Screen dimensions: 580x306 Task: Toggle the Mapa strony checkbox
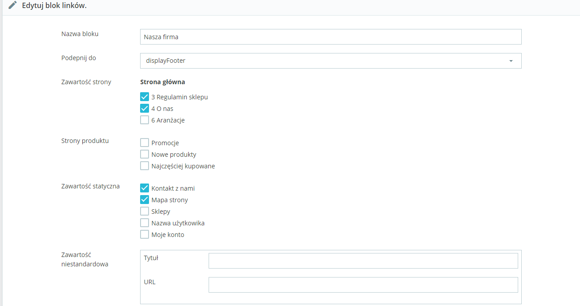[x=145, y=200]
